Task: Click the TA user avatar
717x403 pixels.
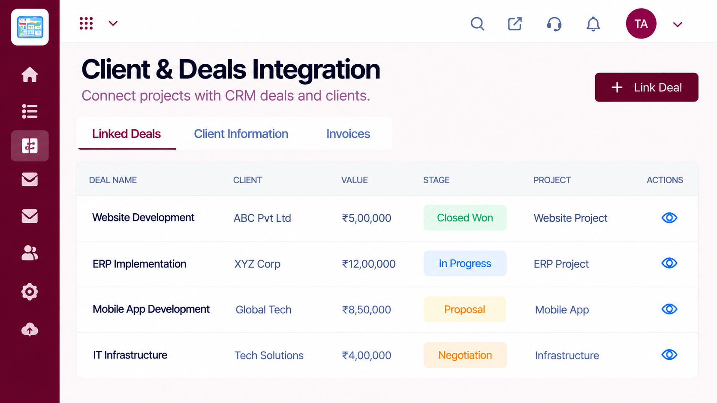Action: tap(641, 24)
